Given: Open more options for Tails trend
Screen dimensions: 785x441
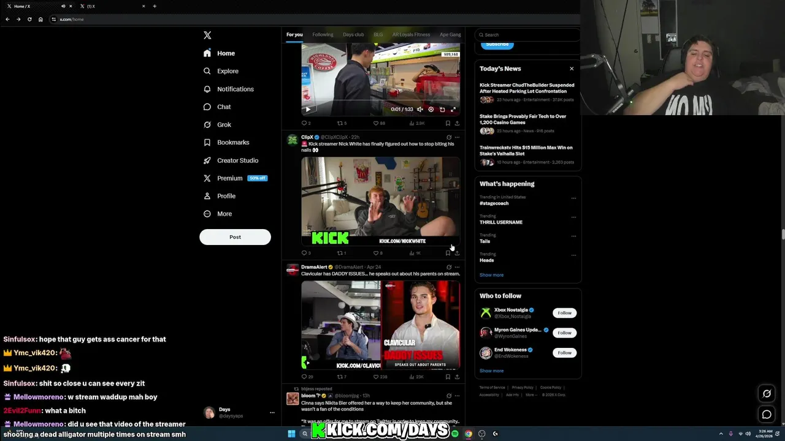Looking at the screenshot, I should pyautogui.click(x=573, y=236).
